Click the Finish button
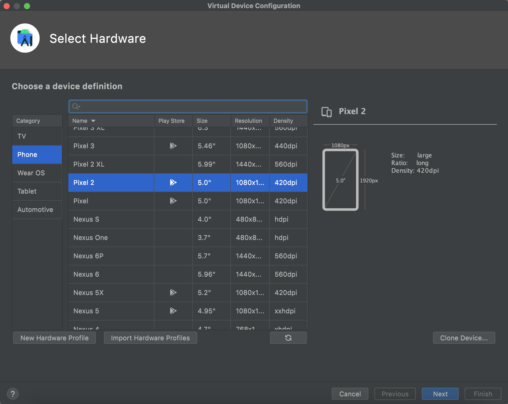 click(483, 394)
